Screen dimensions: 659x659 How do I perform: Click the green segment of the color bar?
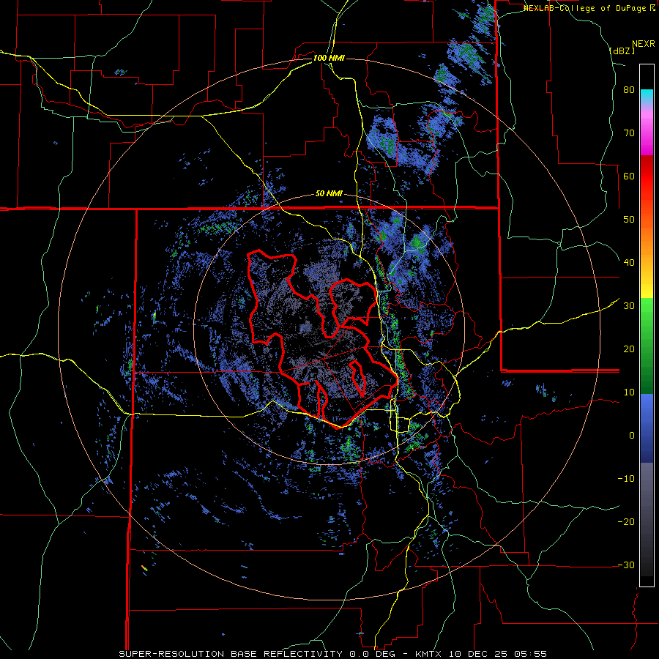647,346
